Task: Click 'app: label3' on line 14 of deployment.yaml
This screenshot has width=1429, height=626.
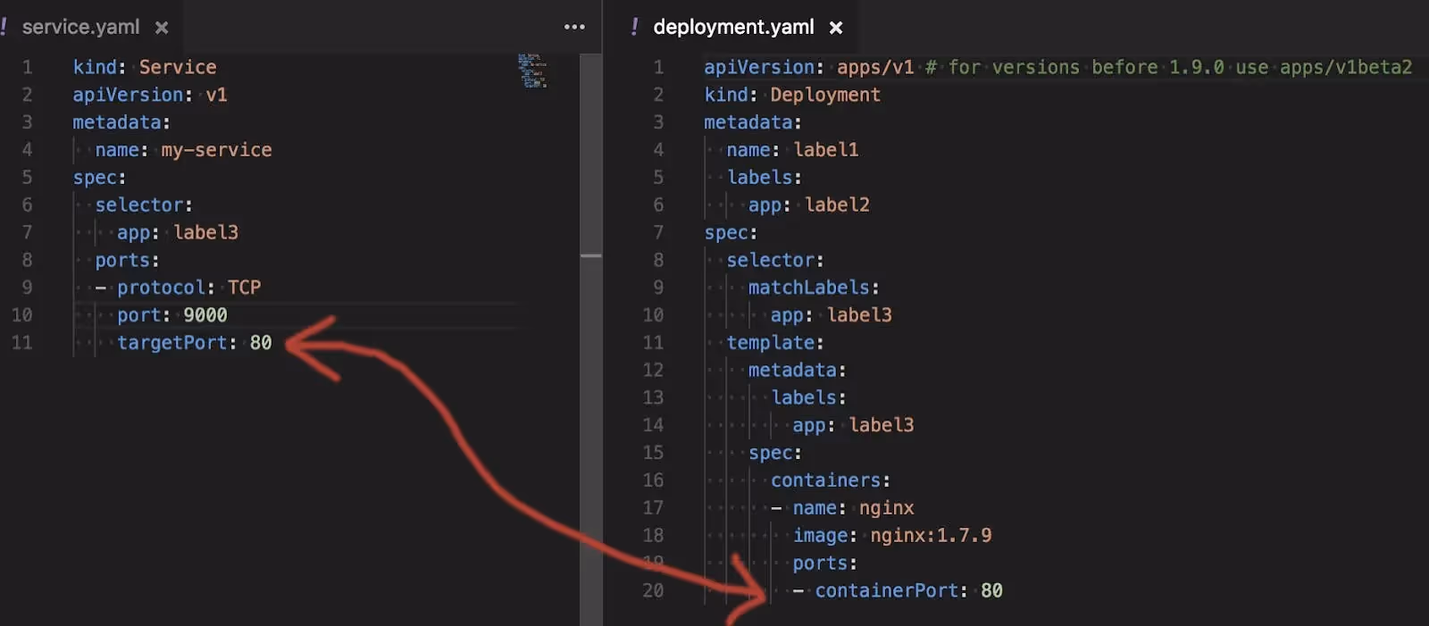Action: (853, 425)
